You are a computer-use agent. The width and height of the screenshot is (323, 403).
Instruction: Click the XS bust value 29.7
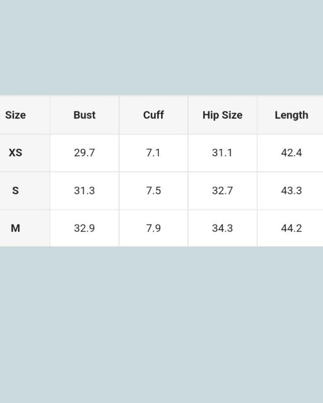click(84, 153)
